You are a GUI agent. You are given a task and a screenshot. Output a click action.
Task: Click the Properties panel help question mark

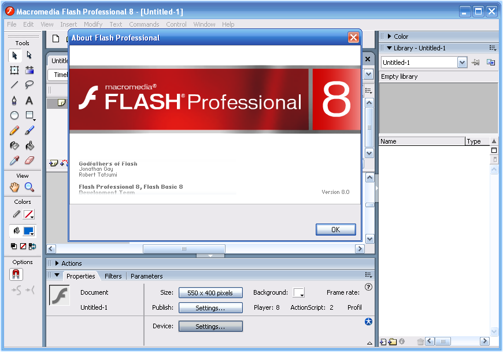[x=369, y=287]
